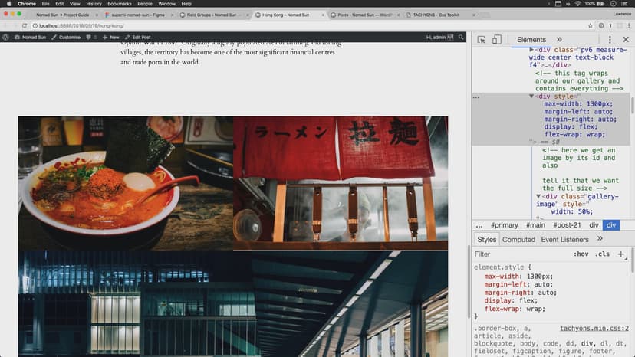The image size is (635, 357).
Task: Open the Event Listeners tab
Action: [x=565, y=240]
